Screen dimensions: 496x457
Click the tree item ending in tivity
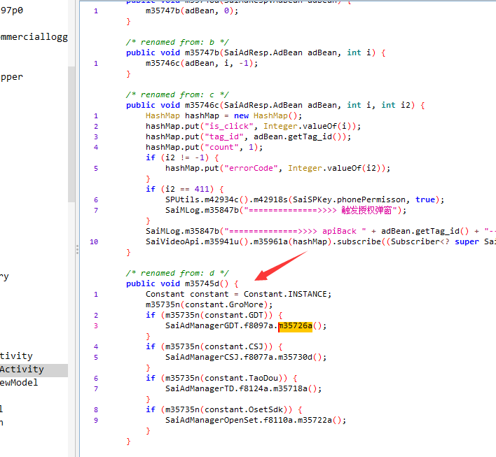click(17, 356)
